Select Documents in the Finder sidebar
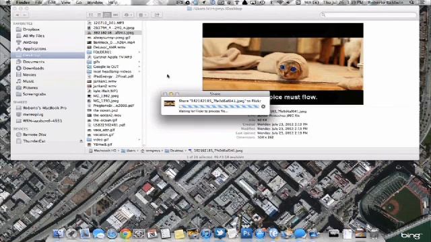 (34, 62)
